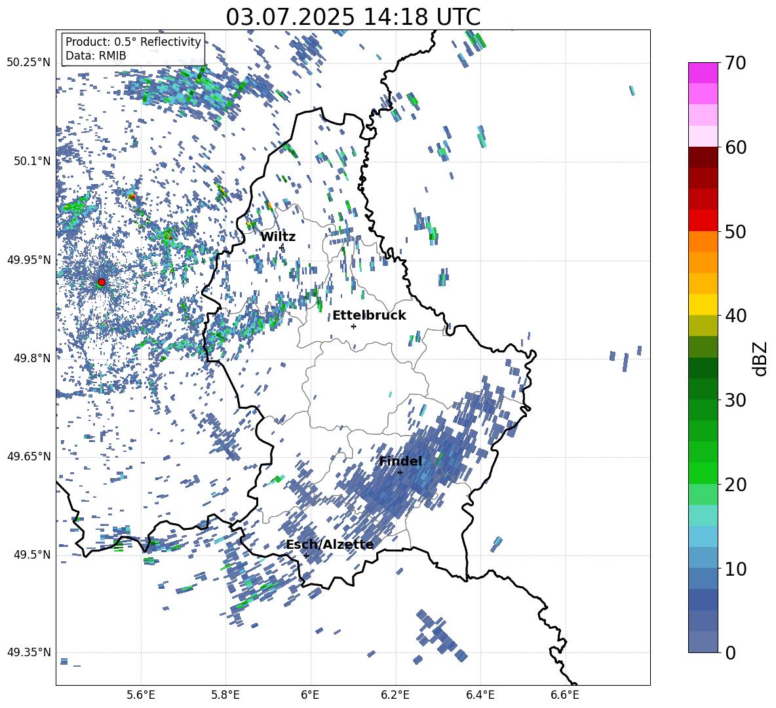Viewport: 776px width, 708px height.
Task: Click the 6.2°E longitude tick label
Action: [395, 695]
